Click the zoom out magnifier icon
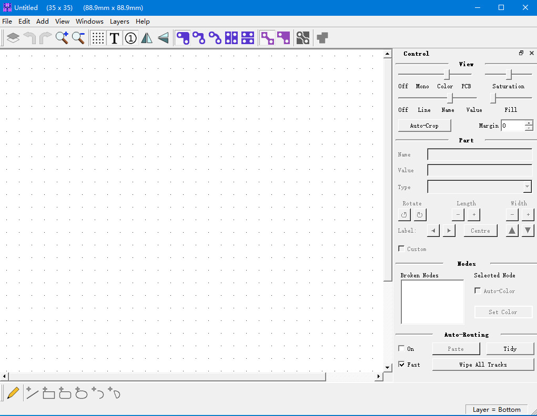 78,38
